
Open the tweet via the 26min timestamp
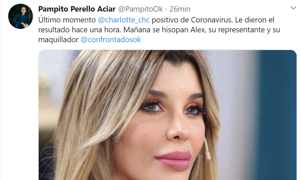point(180,9)
